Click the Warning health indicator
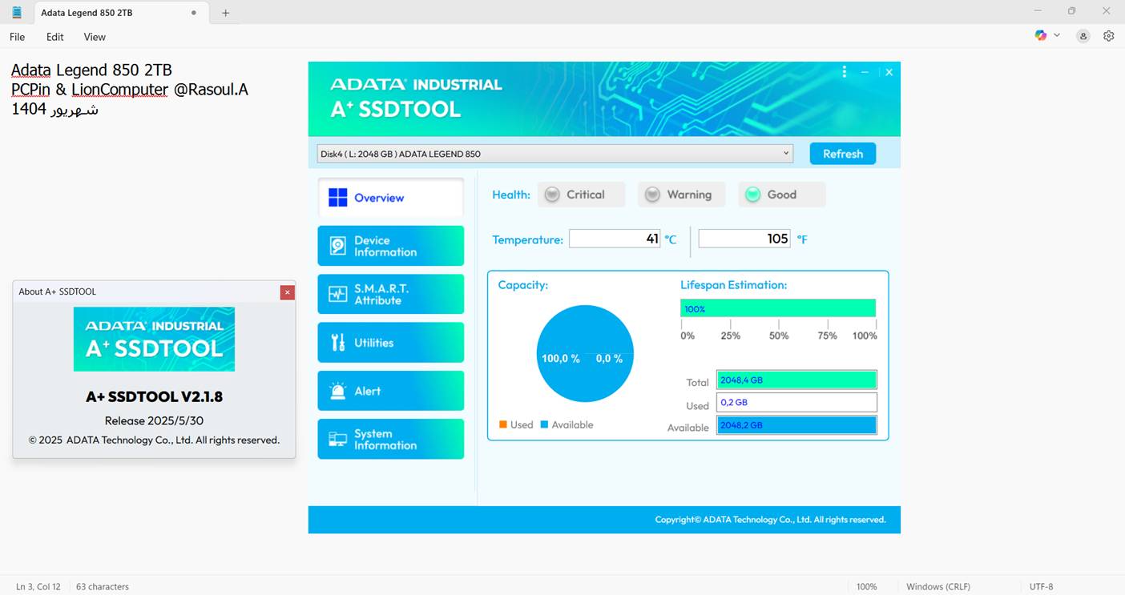1125x595 pixels. point(681,195)
